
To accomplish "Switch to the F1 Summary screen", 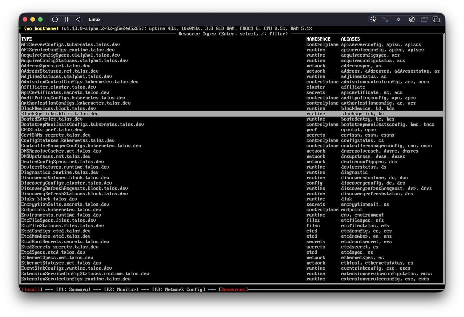I will point(74,289).
